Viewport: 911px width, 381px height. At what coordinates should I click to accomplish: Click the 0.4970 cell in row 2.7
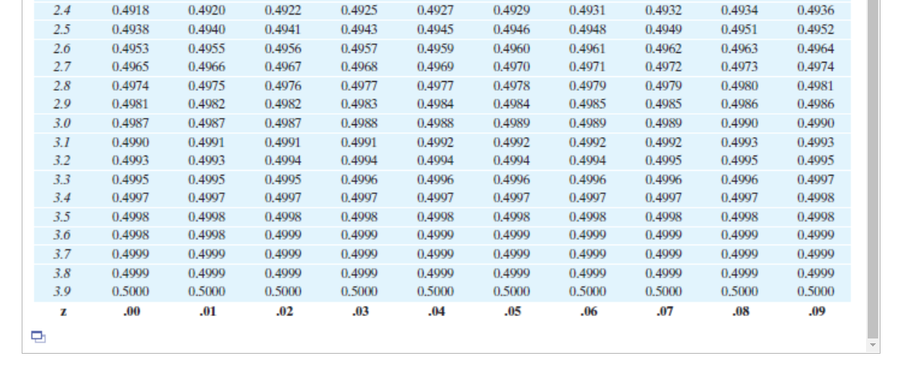pyautogui.click(x=512, y=67)
